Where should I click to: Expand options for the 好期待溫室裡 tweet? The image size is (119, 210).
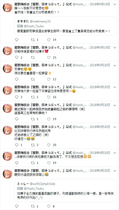(115, 48)
